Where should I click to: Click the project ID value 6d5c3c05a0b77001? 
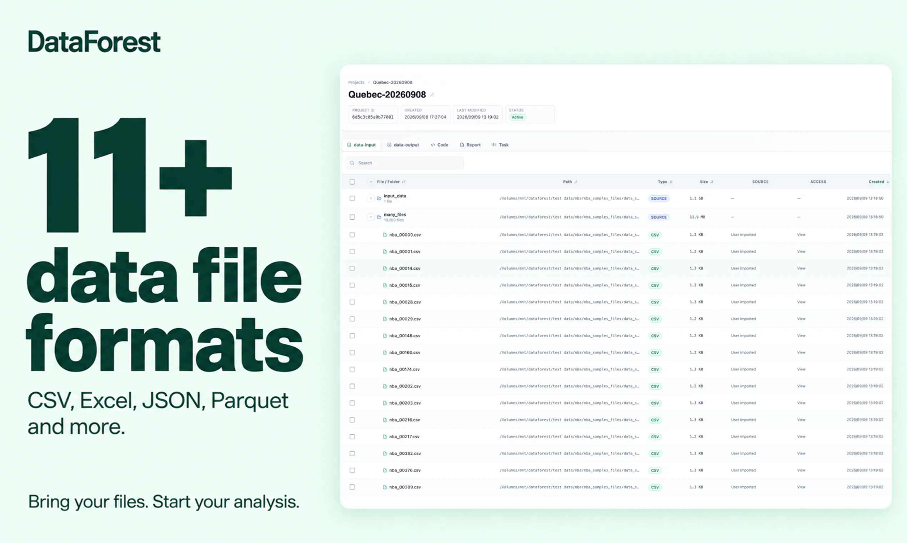373,117
